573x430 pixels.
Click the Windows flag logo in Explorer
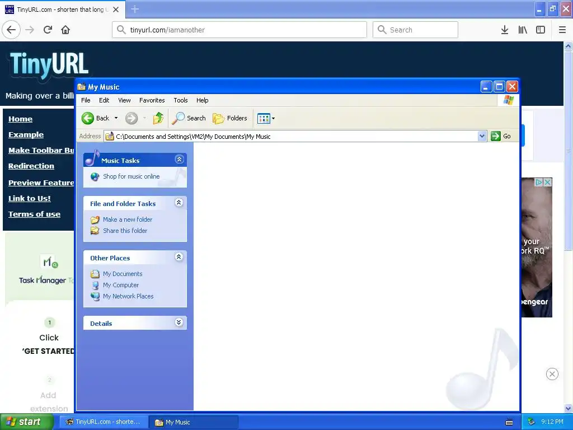click(x=508, y=100)
